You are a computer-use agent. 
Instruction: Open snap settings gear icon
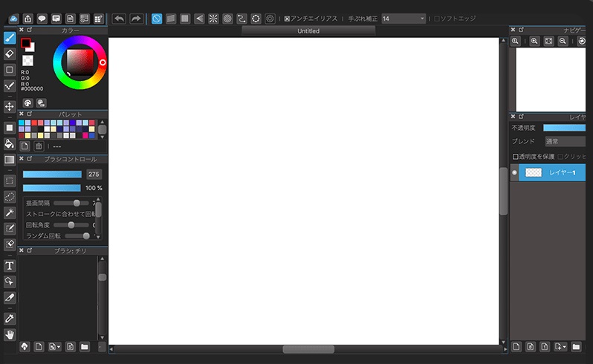(x=270, y=19)
